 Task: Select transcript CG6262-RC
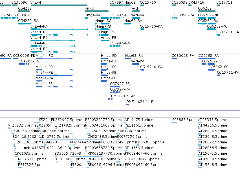(x=212, y=29)
